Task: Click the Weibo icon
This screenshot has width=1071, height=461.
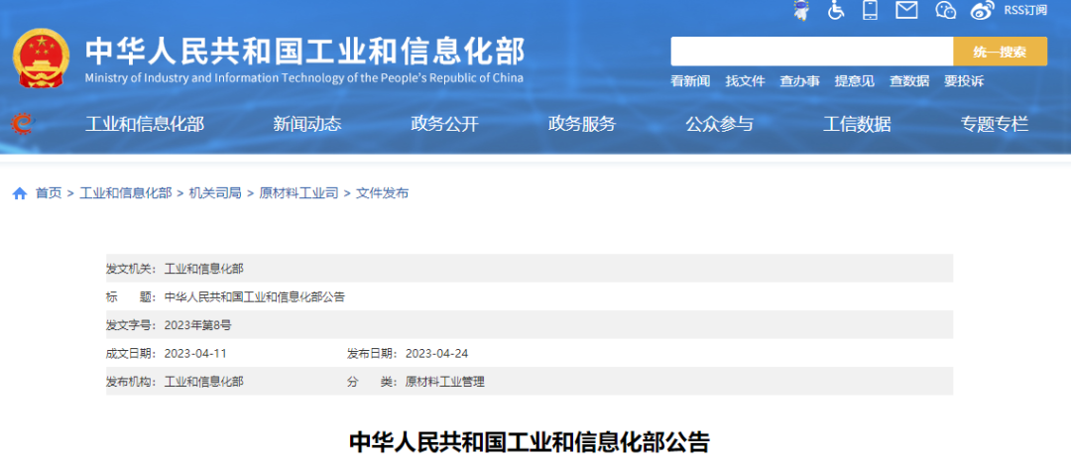Action: pos(983,10)
